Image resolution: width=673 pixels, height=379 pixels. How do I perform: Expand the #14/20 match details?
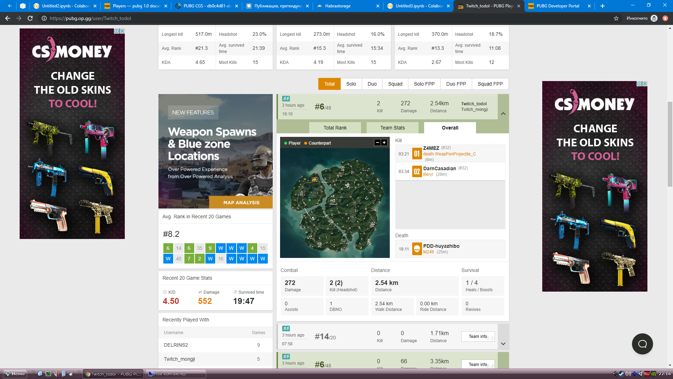point(503,344)
